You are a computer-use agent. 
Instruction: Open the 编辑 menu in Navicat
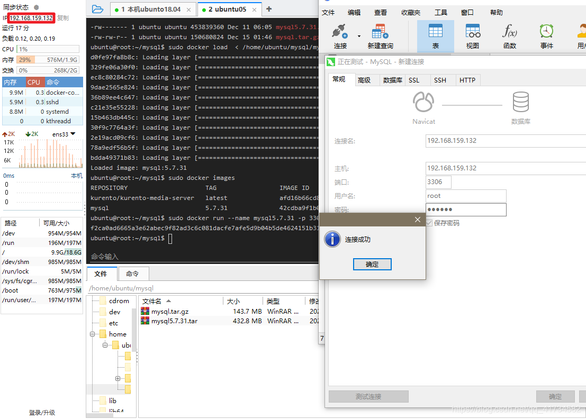354,12
